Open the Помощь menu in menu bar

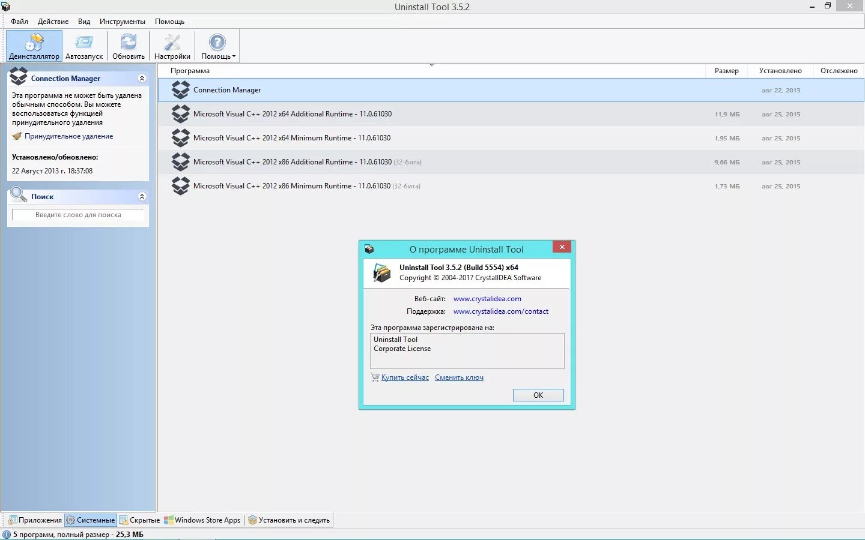point(169,21)
